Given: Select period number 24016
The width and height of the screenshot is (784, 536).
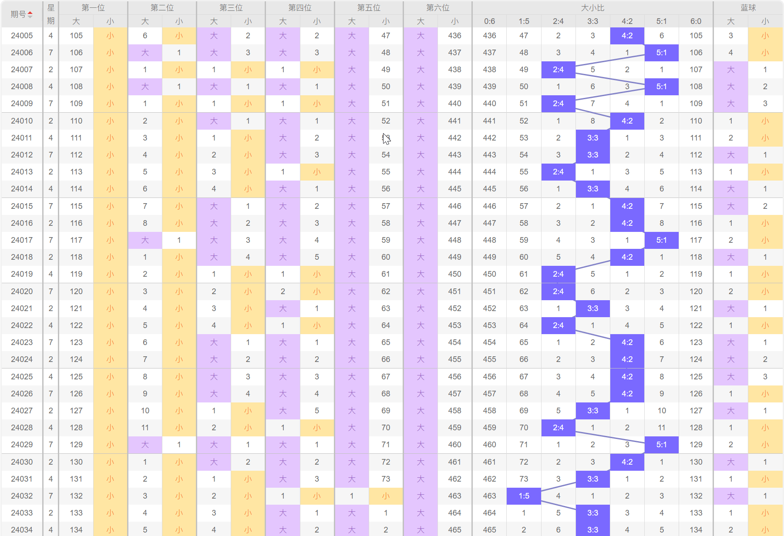Looking at the screenshot, I should pos(22,223).
